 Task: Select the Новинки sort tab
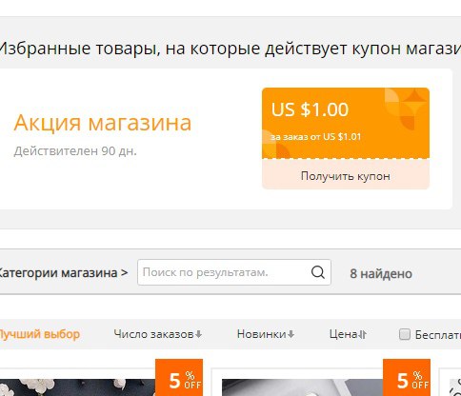coord(266,334)
